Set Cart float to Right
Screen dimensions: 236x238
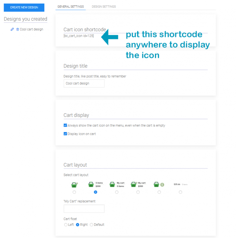[77, 225]
